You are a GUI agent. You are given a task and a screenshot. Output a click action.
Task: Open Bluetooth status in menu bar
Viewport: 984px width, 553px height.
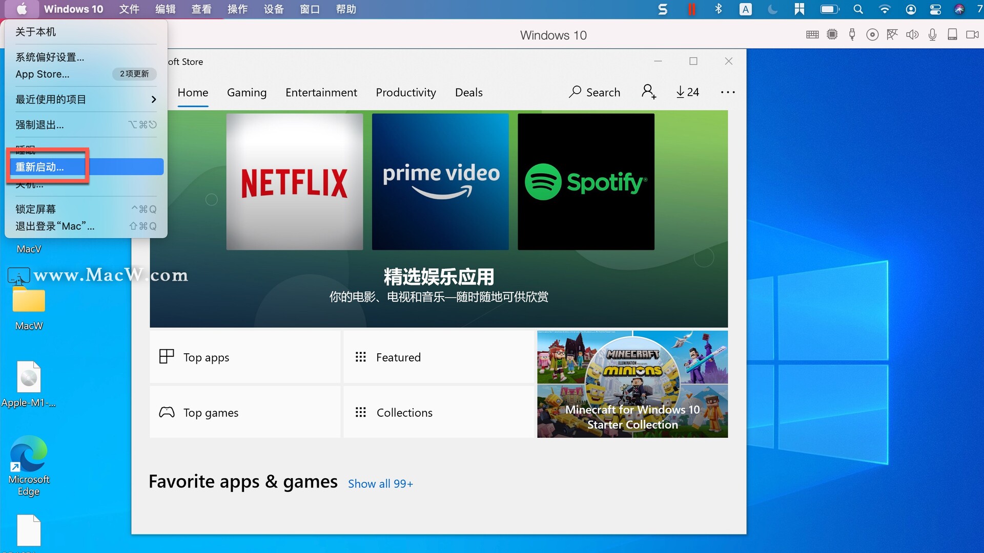719,9
